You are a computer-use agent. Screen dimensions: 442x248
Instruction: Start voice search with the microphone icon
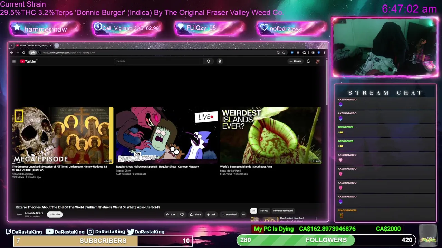point(220,61)
